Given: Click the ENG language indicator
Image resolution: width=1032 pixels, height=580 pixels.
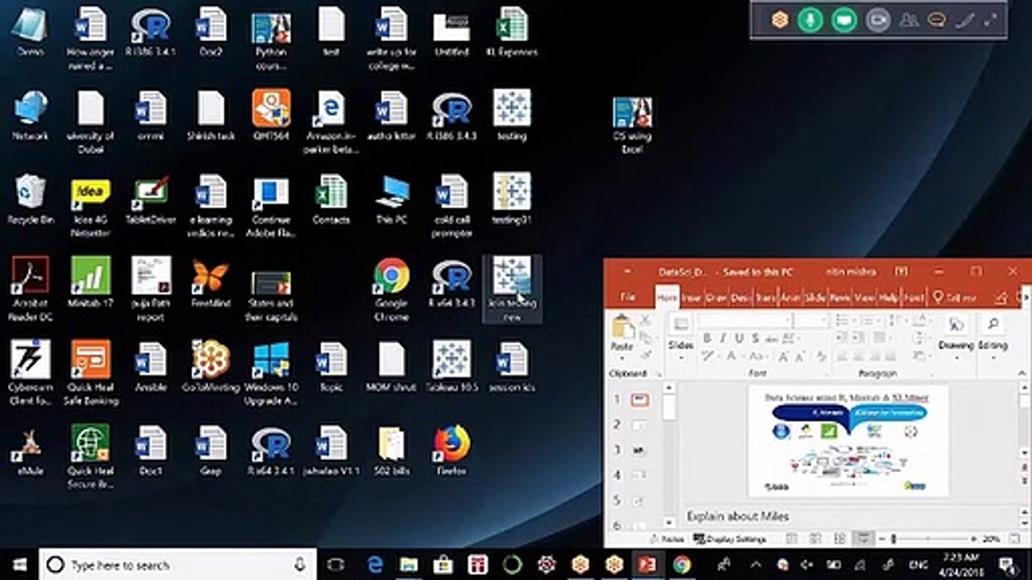Looking at the screenshot, I should coord(918,565).
